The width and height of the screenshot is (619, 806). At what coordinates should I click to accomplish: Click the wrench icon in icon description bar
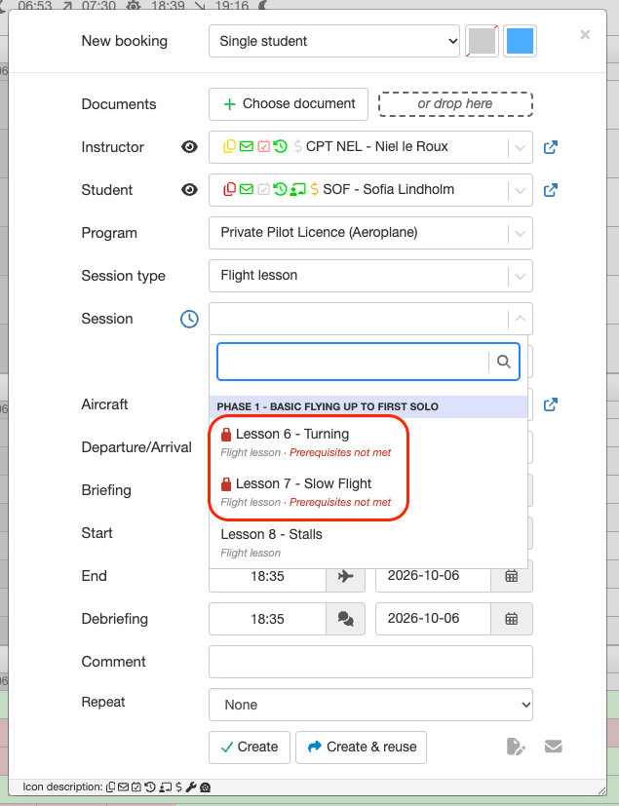point(190,787)
